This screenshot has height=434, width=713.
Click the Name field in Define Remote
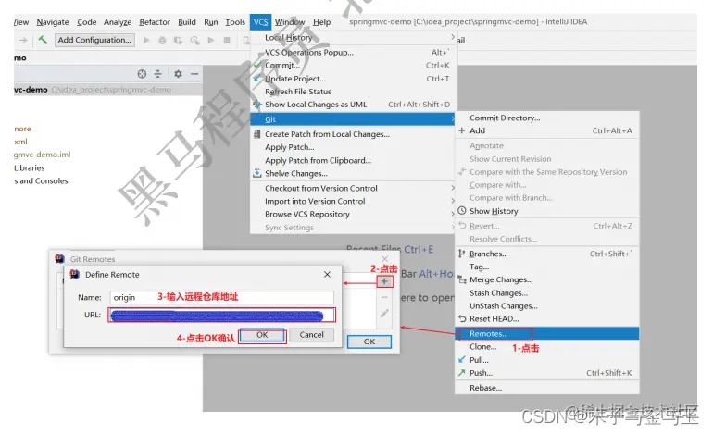click(x=221, y=297)
